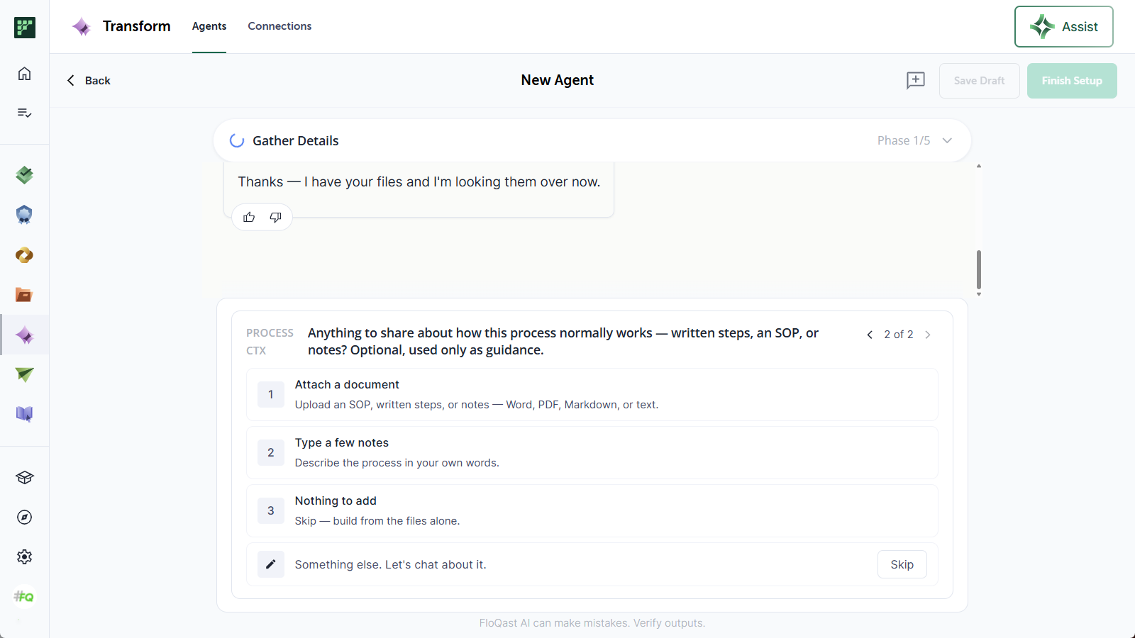The width and height of the screenshot is (1135, 638).
Task: Go to next question with right chevron
Action: pyautogui.click(x=928, y=335)
